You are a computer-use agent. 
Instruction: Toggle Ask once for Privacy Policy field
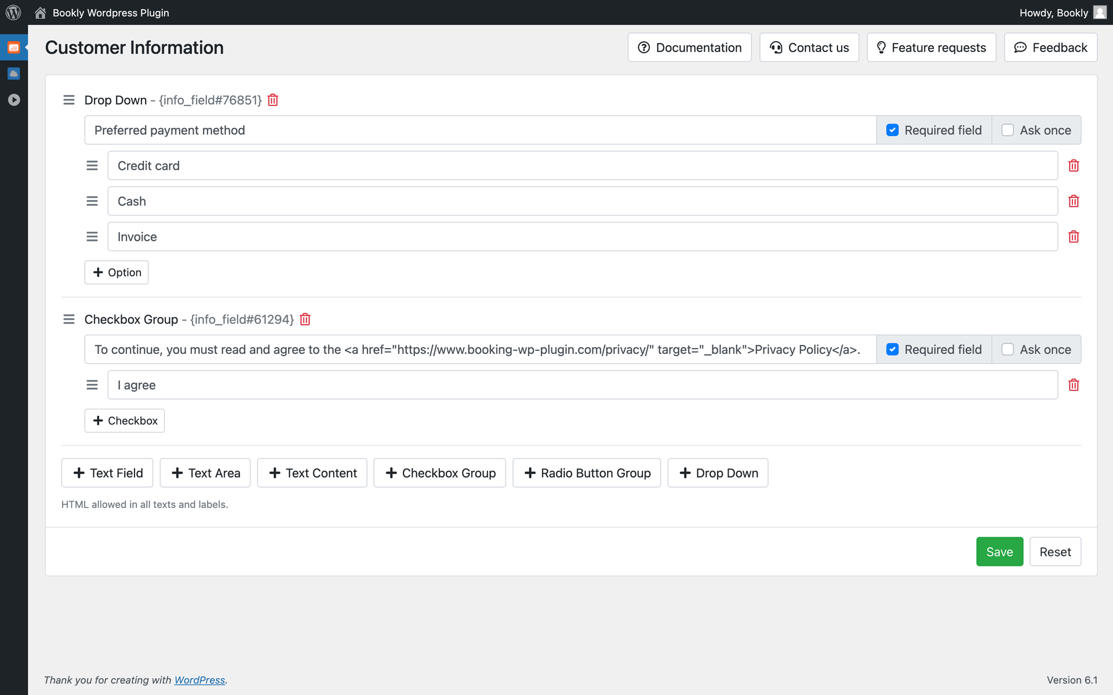click(1007, 350)
